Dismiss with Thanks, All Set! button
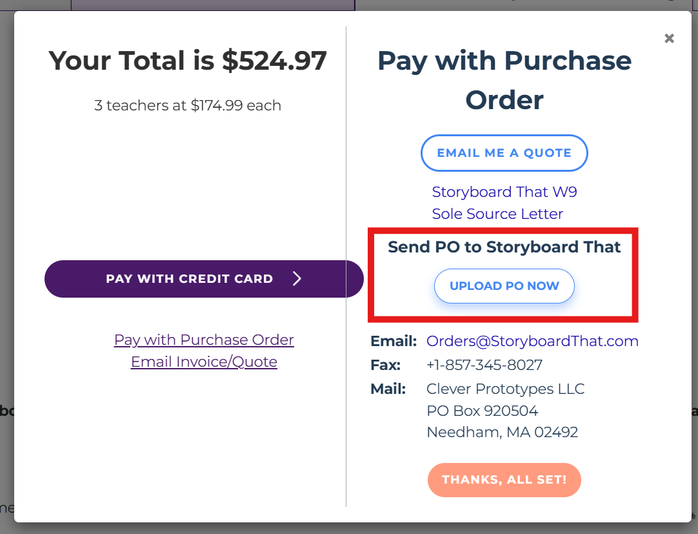 click(x=504, y=480)
